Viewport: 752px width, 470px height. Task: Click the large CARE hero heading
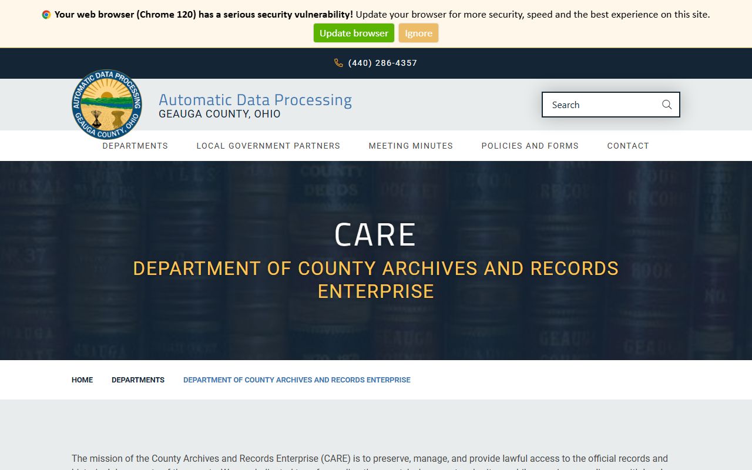coord(375,235)
